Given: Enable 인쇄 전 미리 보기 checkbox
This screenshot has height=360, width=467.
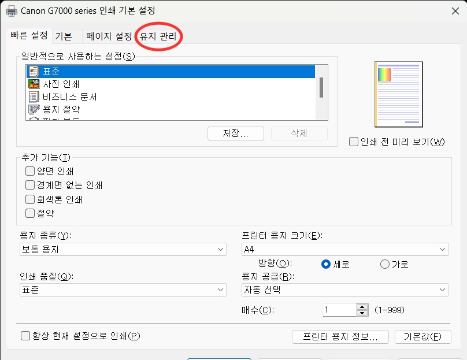Looking at the screenshot, I should tap(354, 142).
